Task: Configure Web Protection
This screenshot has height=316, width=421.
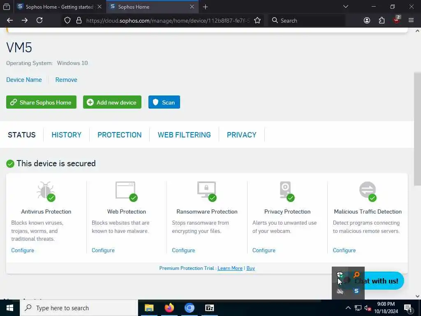Action: [x=103, y=250]
